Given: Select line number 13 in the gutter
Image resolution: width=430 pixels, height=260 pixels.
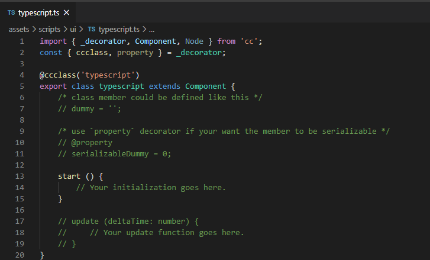Looking at the screenshot, I should pyautogui.click(x=20, y=176).
